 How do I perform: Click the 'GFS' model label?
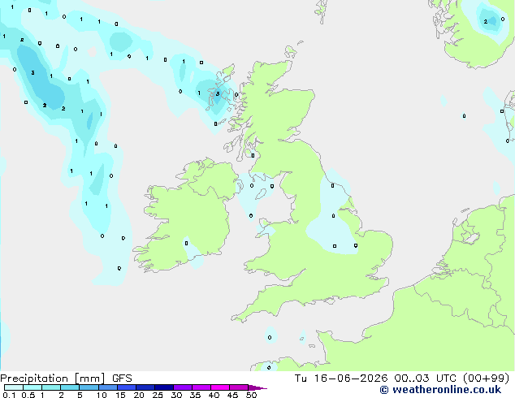pyautogui.click(x=122, y=379)
